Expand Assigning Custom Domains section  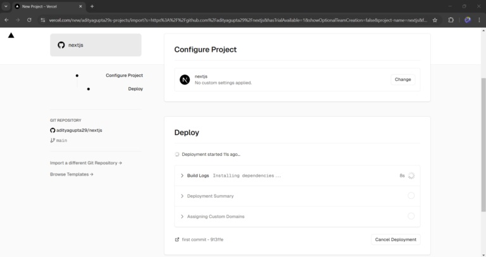[x=215, y=217]
